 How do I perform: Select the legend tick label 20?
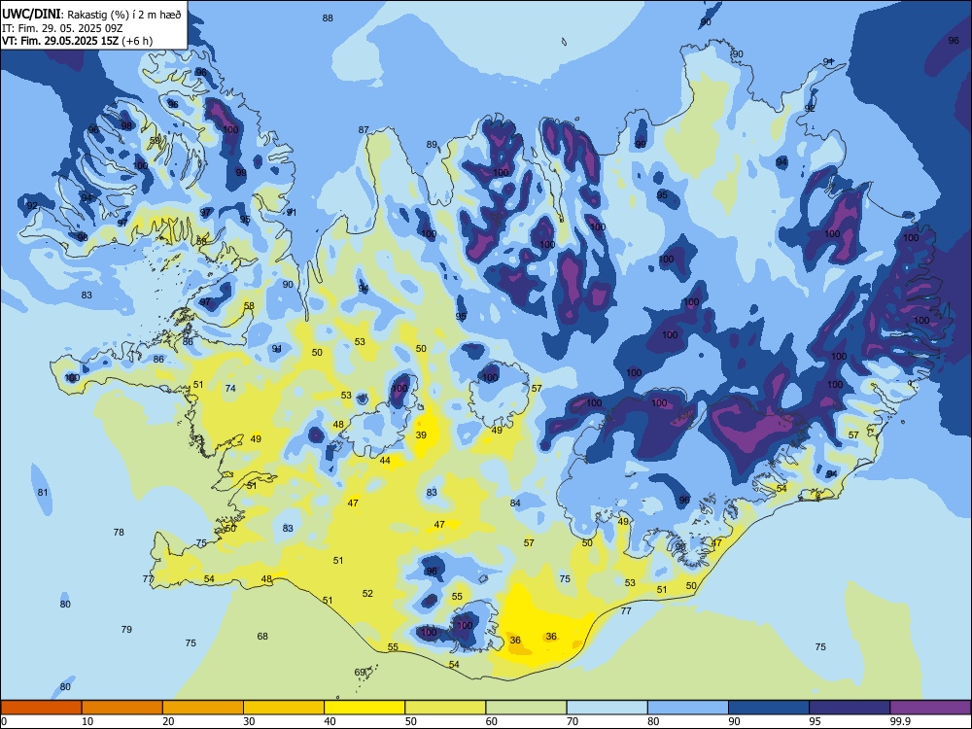point(168,721)
